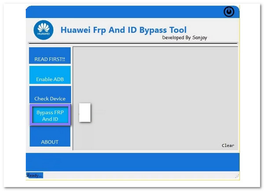
Task: Open the ABOUT section
Action: point(50,142)
